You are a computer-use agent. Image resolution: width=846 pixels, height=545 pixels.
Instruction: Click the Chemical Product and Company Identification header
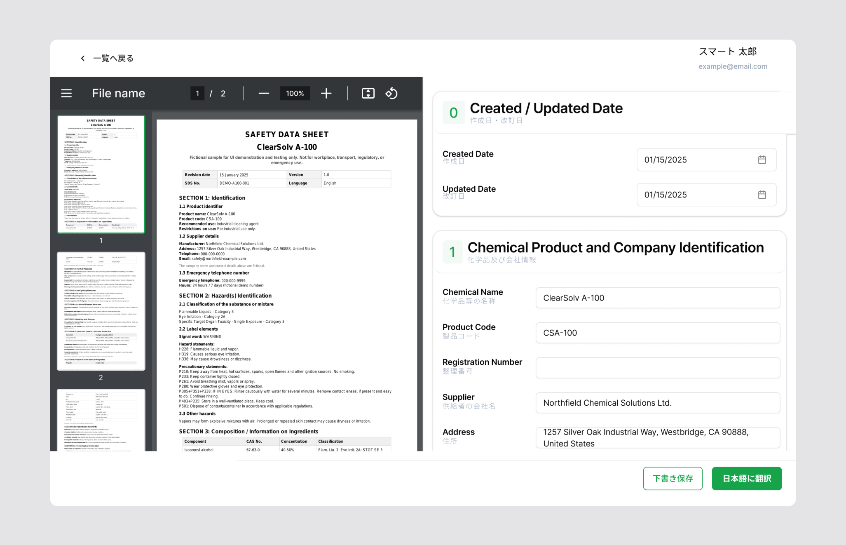pos(616,248)
